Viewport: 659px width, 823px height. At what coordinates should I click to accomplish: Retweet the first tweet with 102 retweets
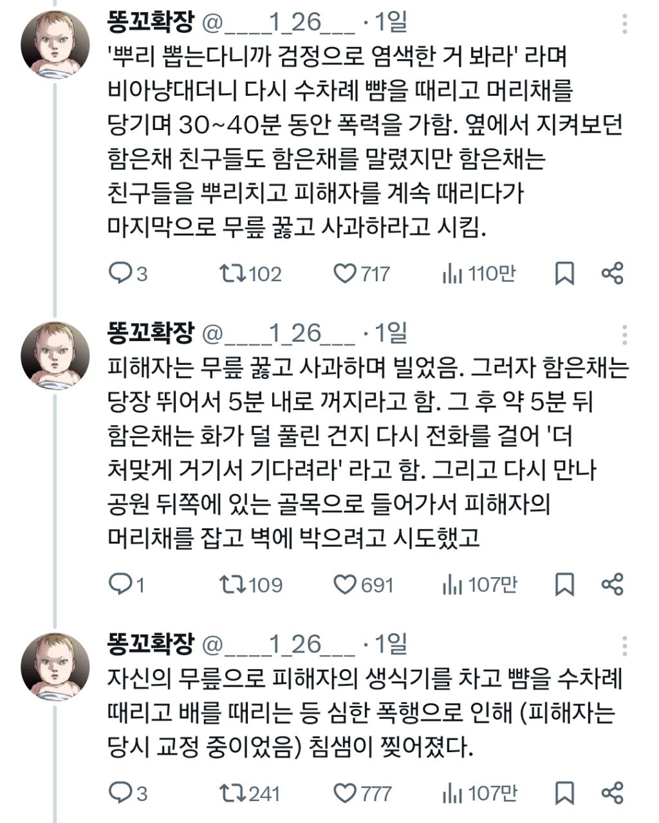pyautogui.click(x=232, y=274)
